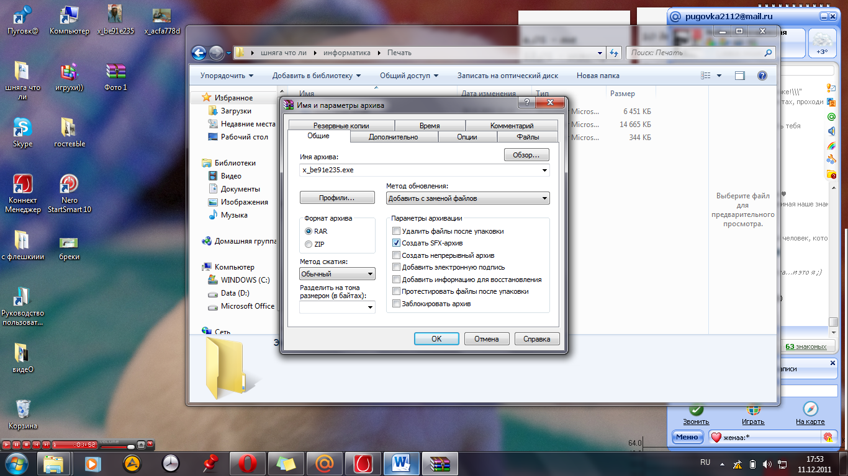
Task: Open the Резервные копии tab
Action: click(x=341, y=126)
